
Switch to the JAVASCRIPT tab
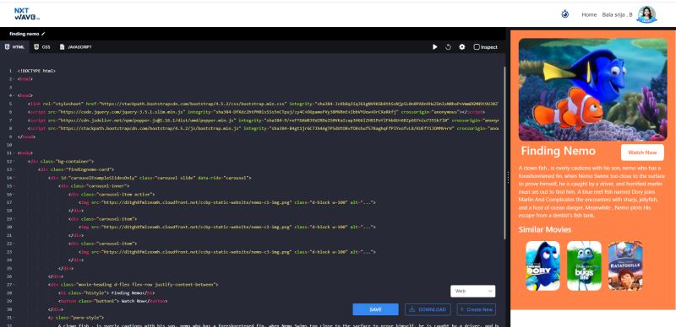(x=75, y=47)
